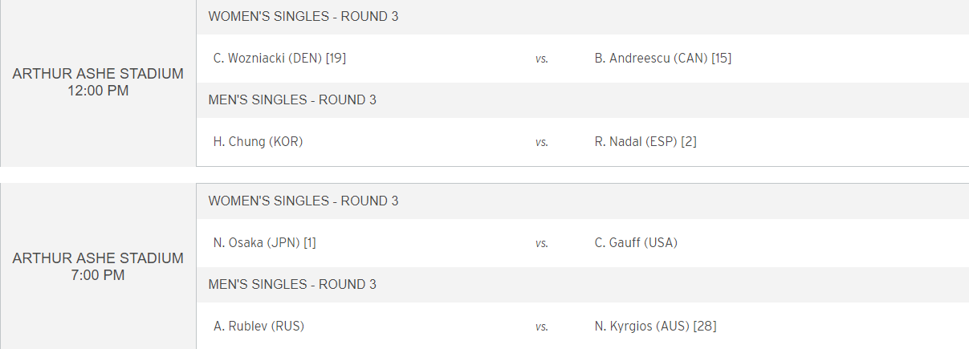Select H. Chung (KOR) player name
This screenshot has width=969, height=349.
(258, 141)
